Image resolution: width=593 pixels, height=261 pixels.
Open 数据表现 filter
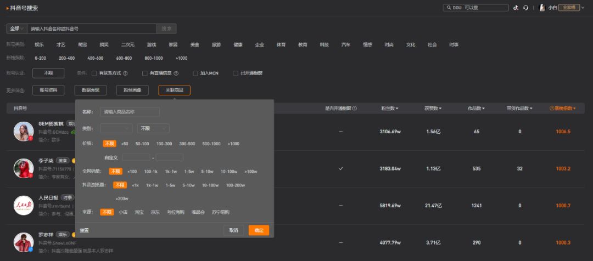pos(91,90)
